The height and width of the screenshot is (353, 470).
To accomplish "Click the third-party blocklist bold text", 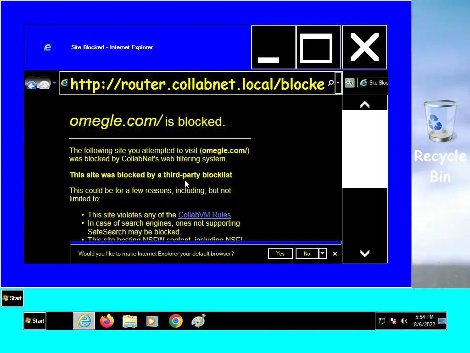I will (x=151, y=175).
